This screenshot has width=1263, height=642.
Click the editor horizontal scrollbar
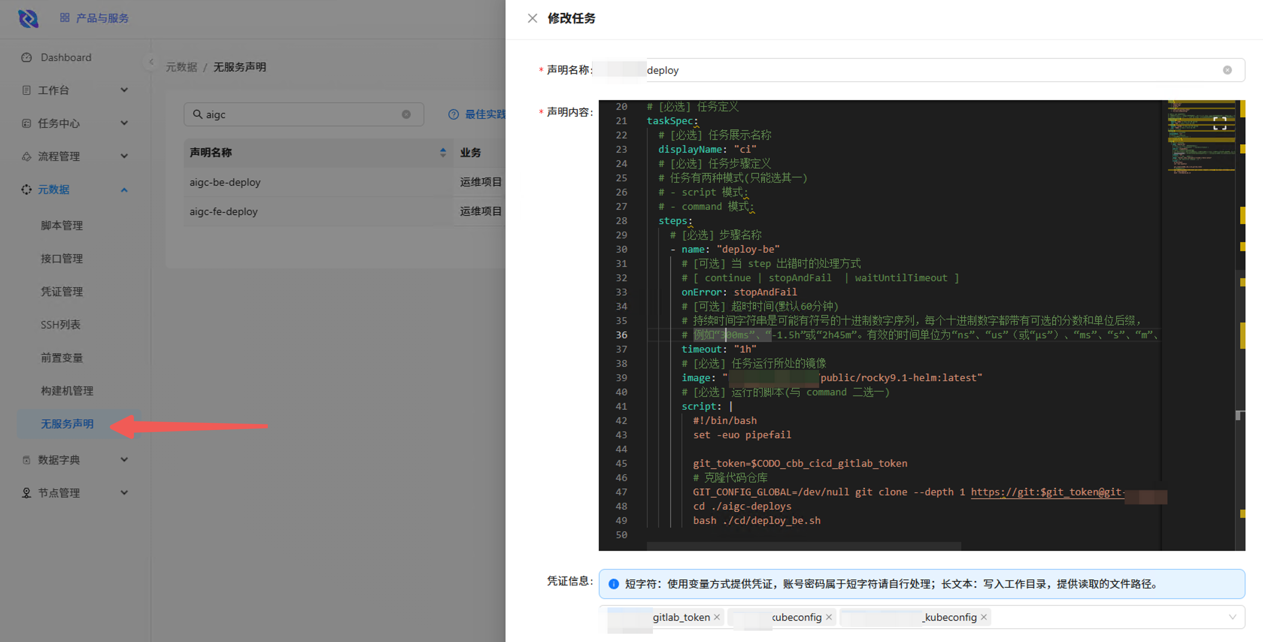(804, 546)
